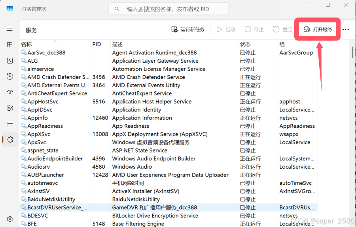
Task: Click gear icon of AxInstSV row
Action: 24,191
